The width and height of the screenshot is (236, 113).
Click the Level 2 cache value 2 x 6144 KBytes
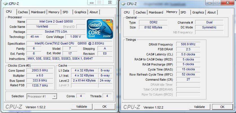(84, 80)
